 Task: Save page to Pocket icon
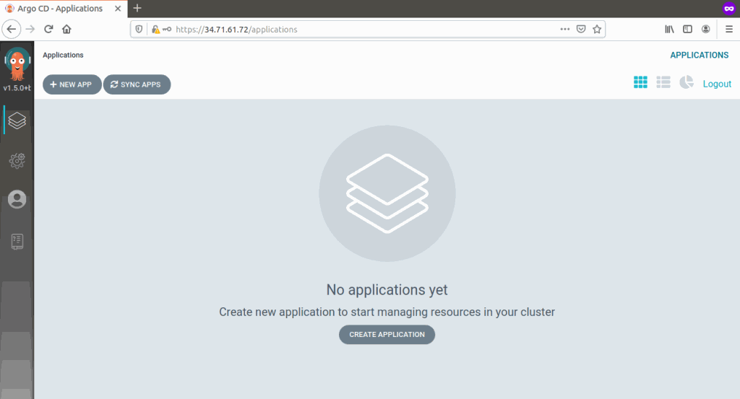click(x=581, y=29)
